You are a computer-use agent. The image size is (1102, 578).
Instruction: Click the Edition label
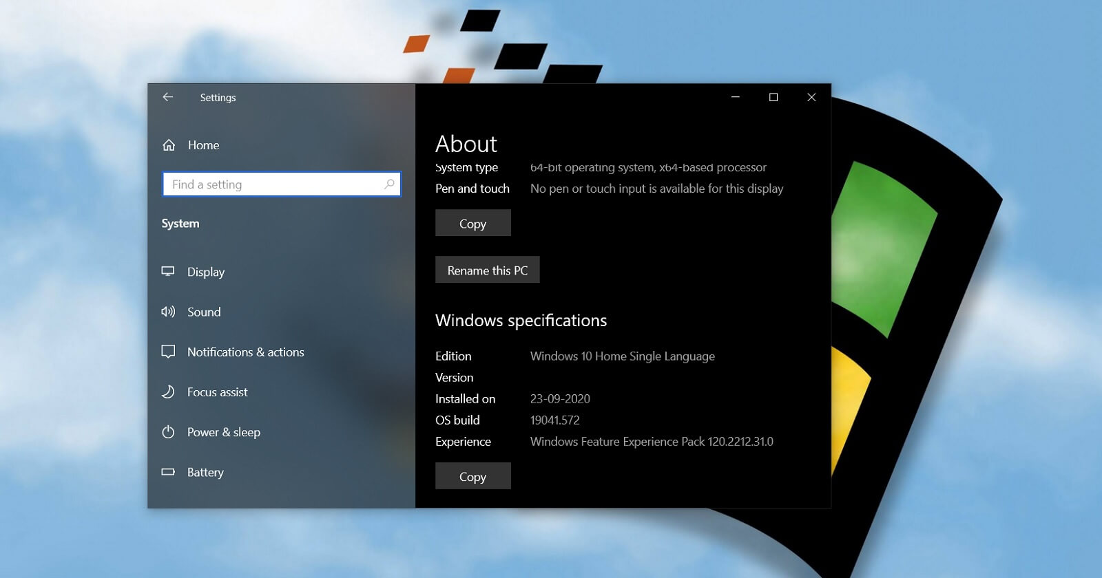pos(453,356)
